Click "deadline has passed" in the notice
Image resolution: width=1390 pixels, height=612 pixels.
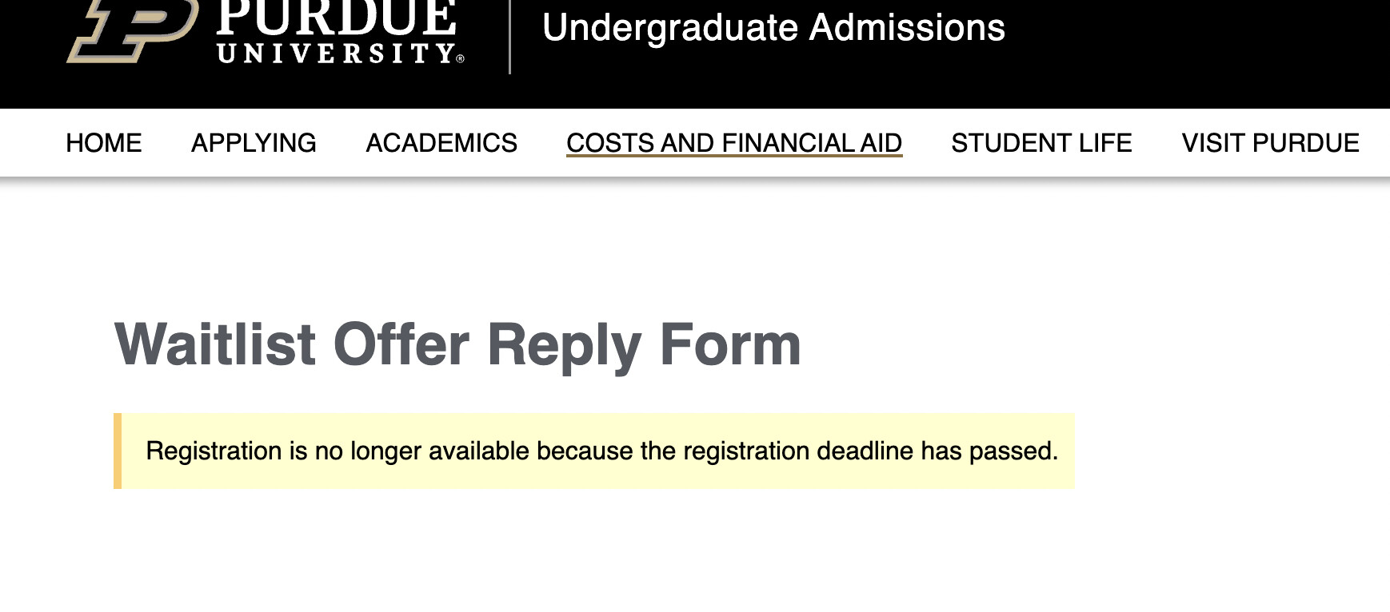pos(937,451)
